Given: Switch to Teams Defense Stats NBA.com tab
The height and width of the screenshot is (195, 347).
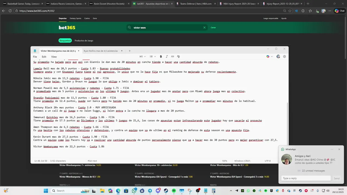Looking at the screenshot, I should coord(196,4).
